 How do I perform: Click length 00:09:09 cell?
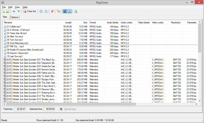click(67, 33)
